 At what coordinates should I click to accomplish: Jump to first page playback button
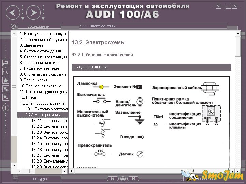[113, 179]
